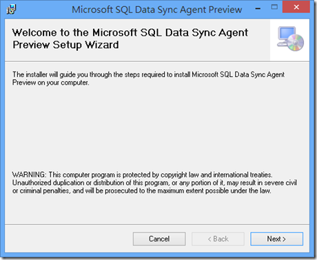Click the computer and disc setup image

[290, 39]
